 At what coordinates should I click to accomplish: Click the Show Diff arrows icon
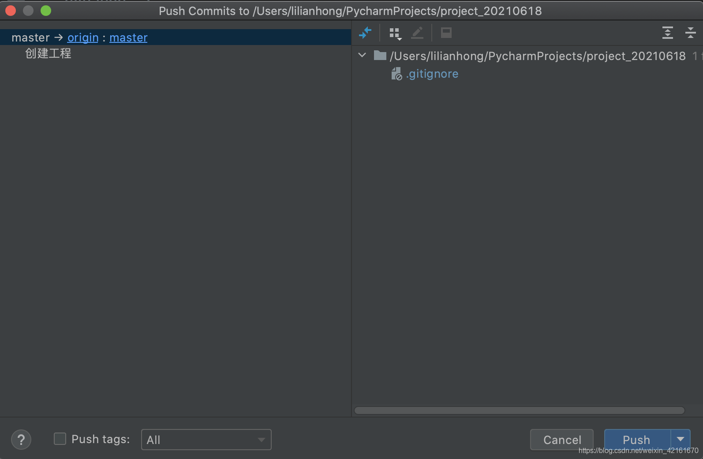pyautogui.click(x=365, y=33)
